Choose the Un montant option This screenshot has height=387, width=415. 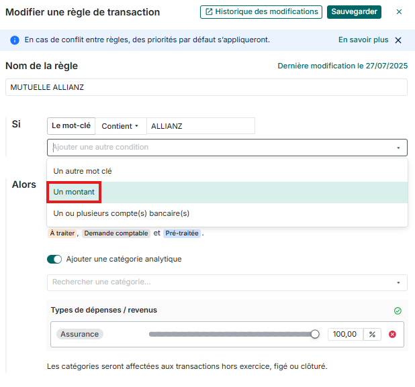coord(74,192)
